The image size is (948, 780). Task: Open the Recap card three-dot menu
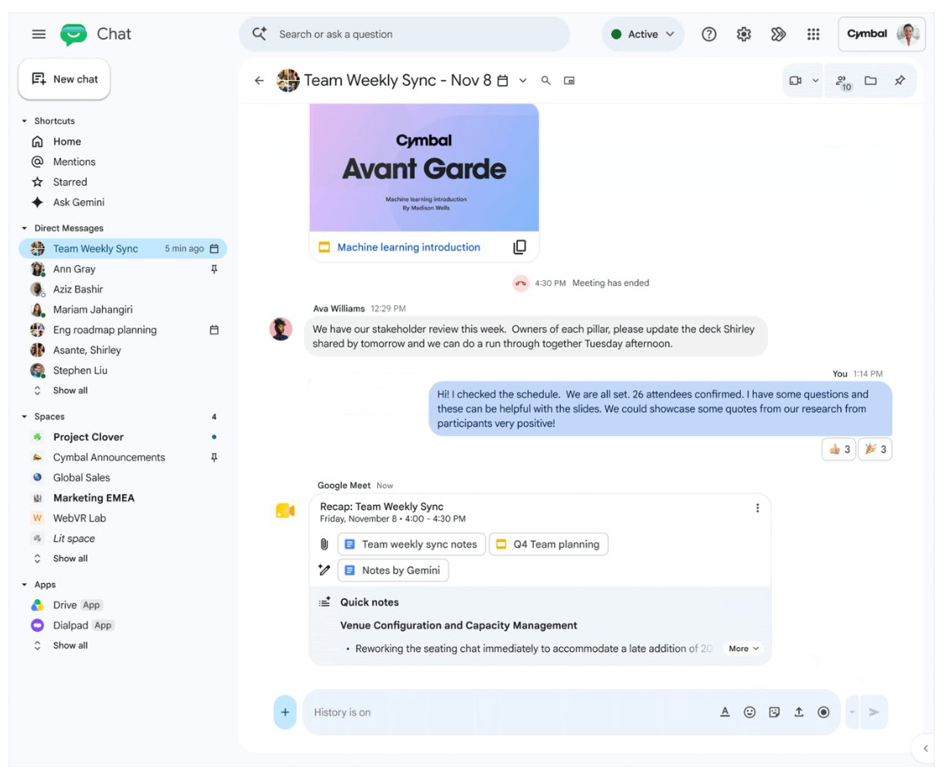[x=758, y=508]
